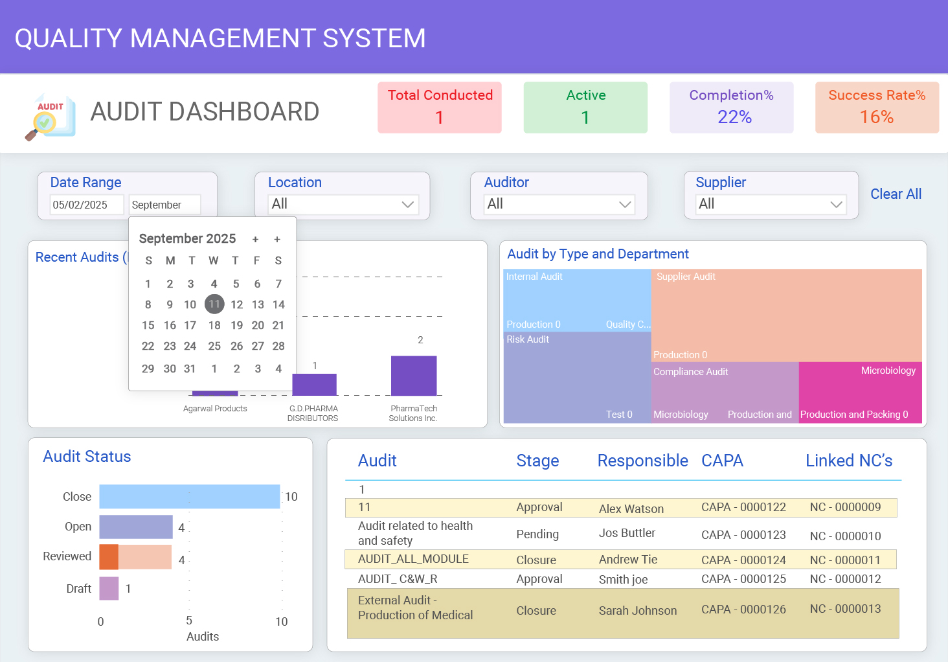Click the pink Microbiology treemap cell
Viewport: 948px width, 662px height.
(860, 392)
